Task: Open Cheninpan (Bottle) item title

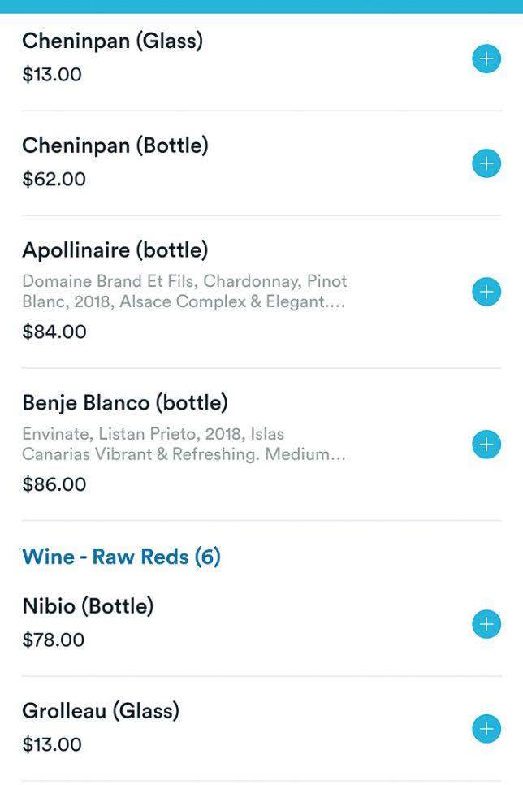Action: pos(115,145)
